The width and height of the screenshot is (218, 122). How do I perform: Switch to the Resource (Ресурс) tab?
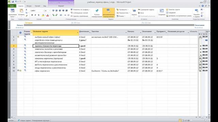tap(29, 6)
